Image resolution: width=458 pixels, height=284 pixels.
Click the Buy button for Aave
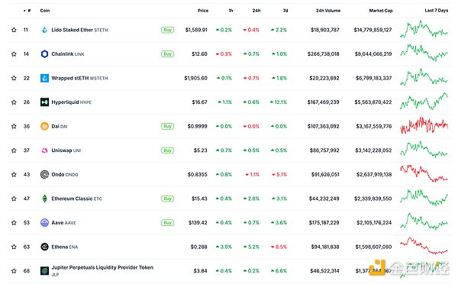pyautogui.click(x=167, y=223)
